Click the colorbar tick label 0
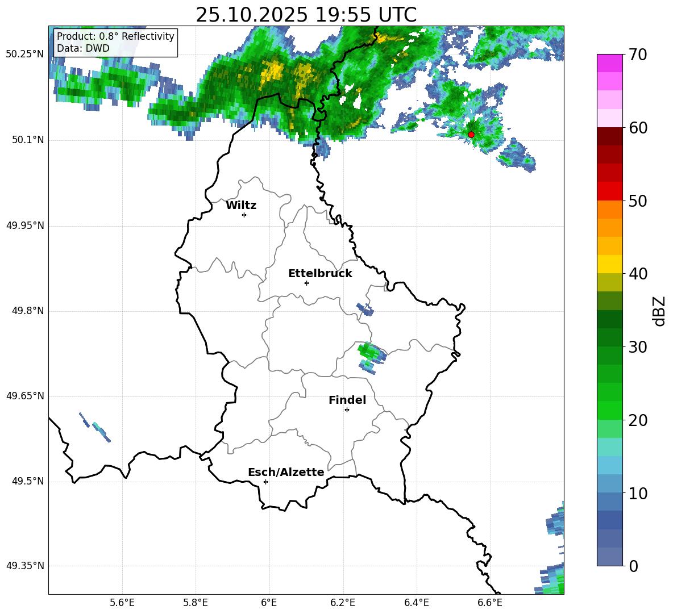The image size is (673, 614). pyautogui.click(x=634, y=566)
